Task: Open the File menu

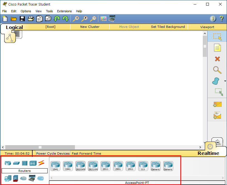Action: coord(4,11)
